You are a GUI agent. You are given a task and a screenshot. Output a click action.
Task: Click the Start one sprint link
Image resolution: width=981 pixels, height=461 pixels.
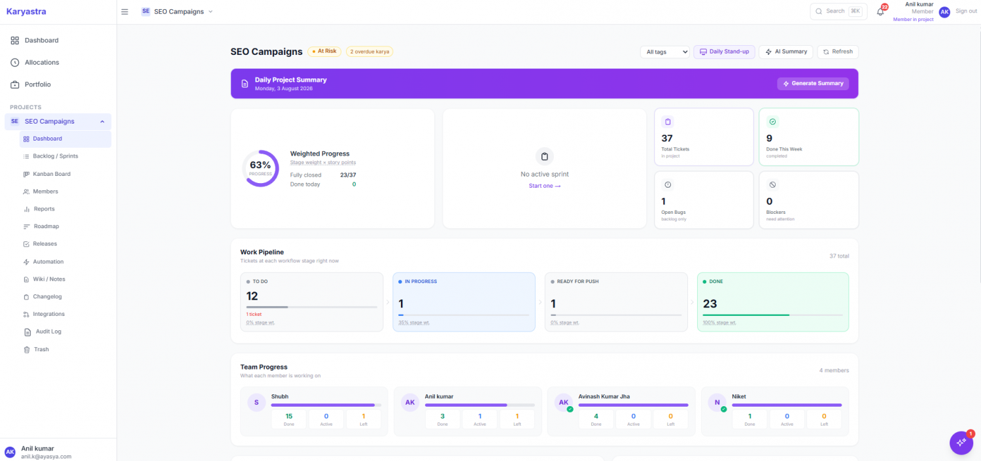pos(545,186)
